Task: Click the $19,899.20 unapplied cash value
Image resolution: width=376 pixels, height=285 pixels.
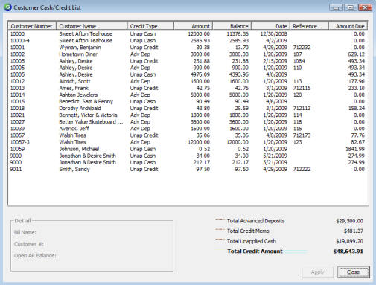Action: [350, 241]
